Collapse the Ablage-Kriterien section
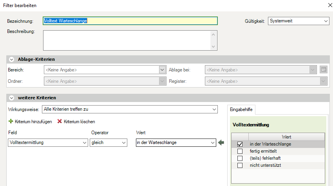Viewport: 333px width, 186px height. point(11,59)
